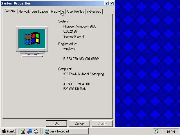Screen dimensions: 180x135
Task: Click product ID 51873-270-4934001-09364
Action: pyautogui.click(x=81, y=59)
